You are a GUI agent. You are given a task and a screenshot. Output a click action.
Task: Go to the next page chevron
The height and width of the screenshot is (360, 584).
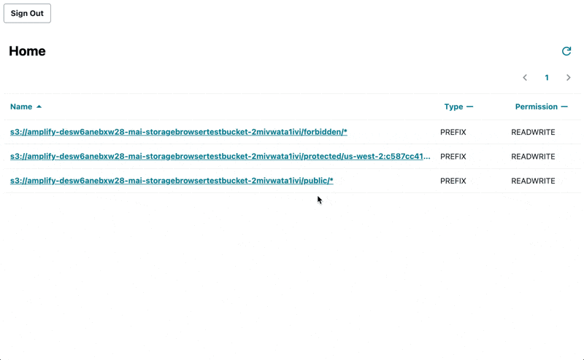[569, 78]
